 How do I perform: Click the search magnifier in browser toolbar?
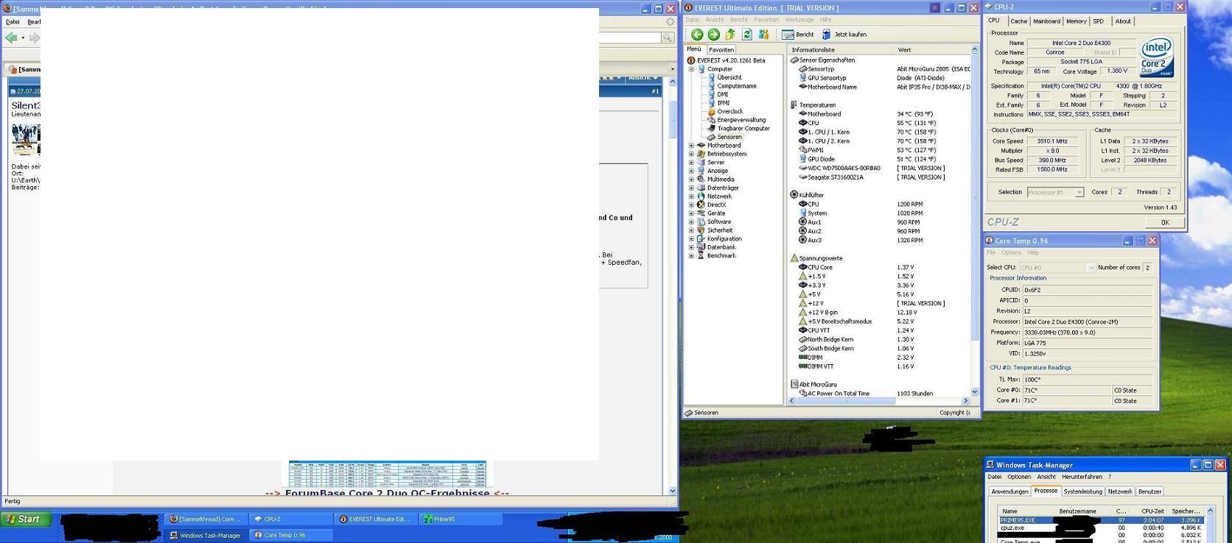pyautogui.click(x=668, y=38)
